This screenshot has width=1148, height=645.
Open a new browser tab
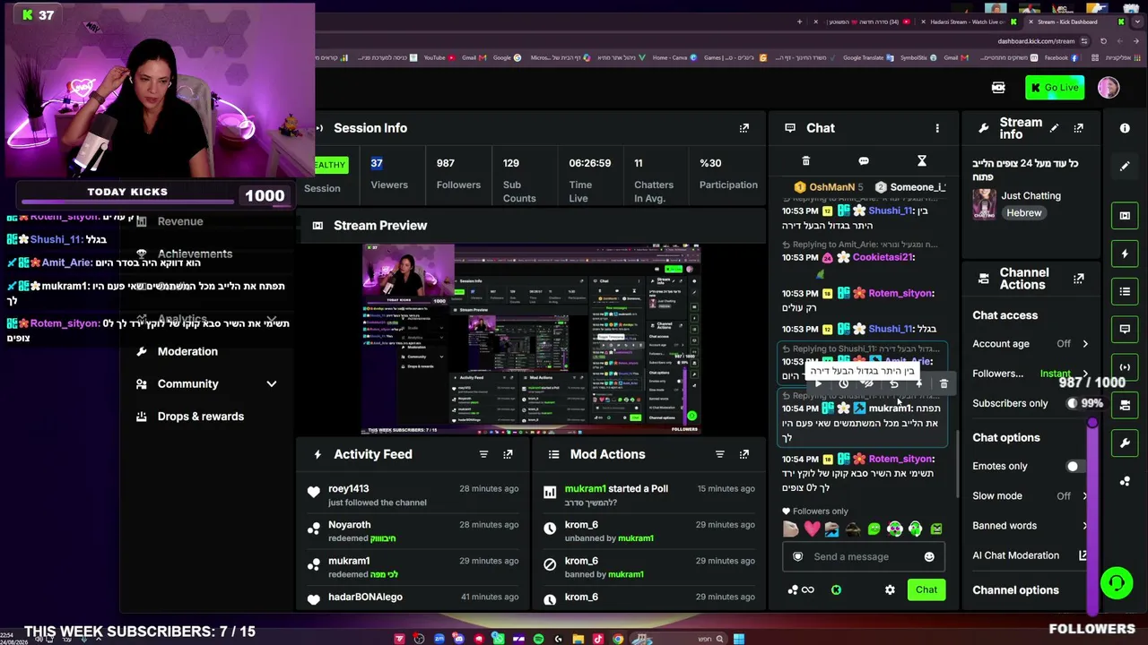(x=799, y=21)
